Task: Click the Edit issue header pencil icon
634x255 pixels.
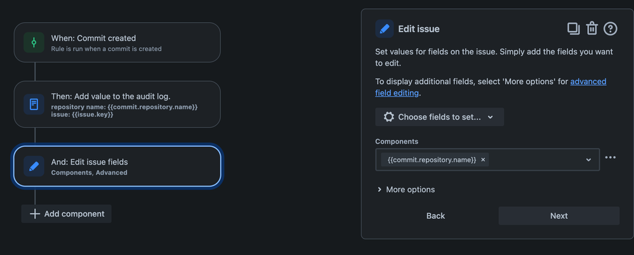Action: tap(385, 29)
